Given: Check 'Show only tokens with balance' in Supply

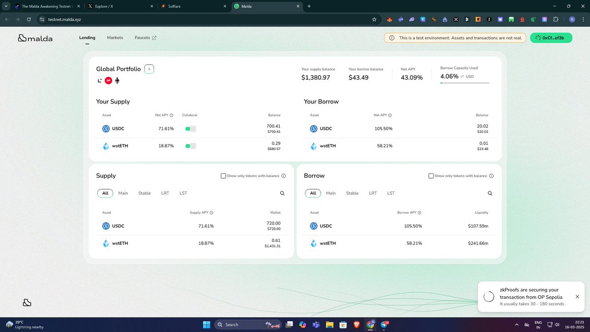Looking at the screenshot, I should click(223, 176).
